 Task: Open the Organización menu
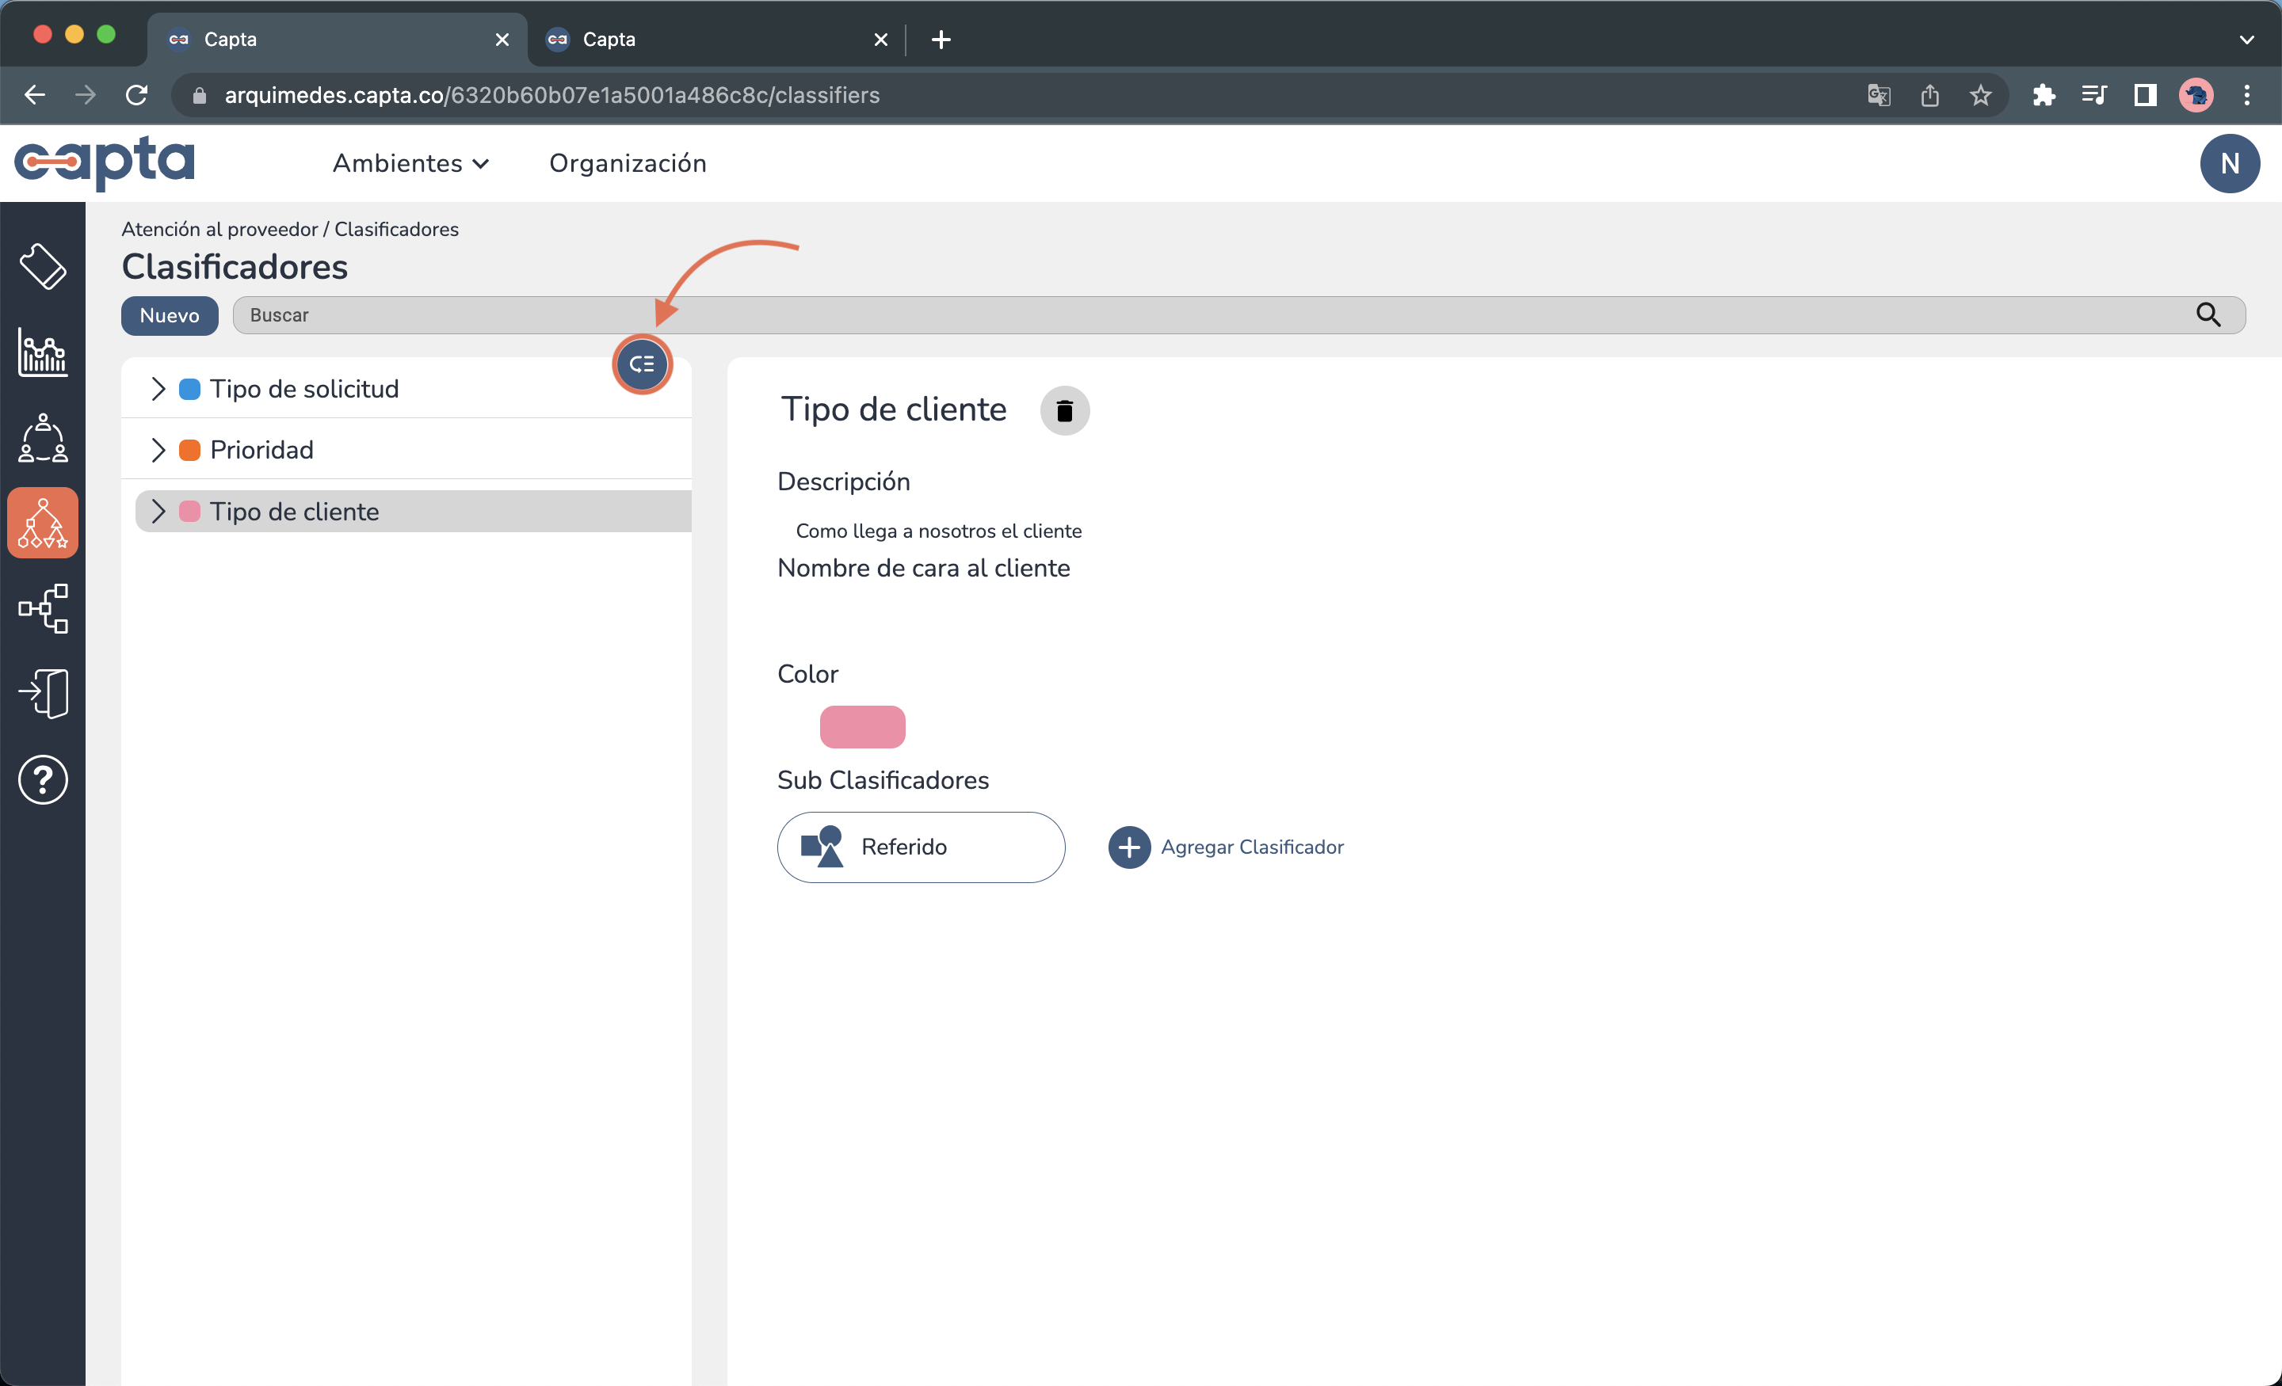pyautogui.click(x=627, y=163)
